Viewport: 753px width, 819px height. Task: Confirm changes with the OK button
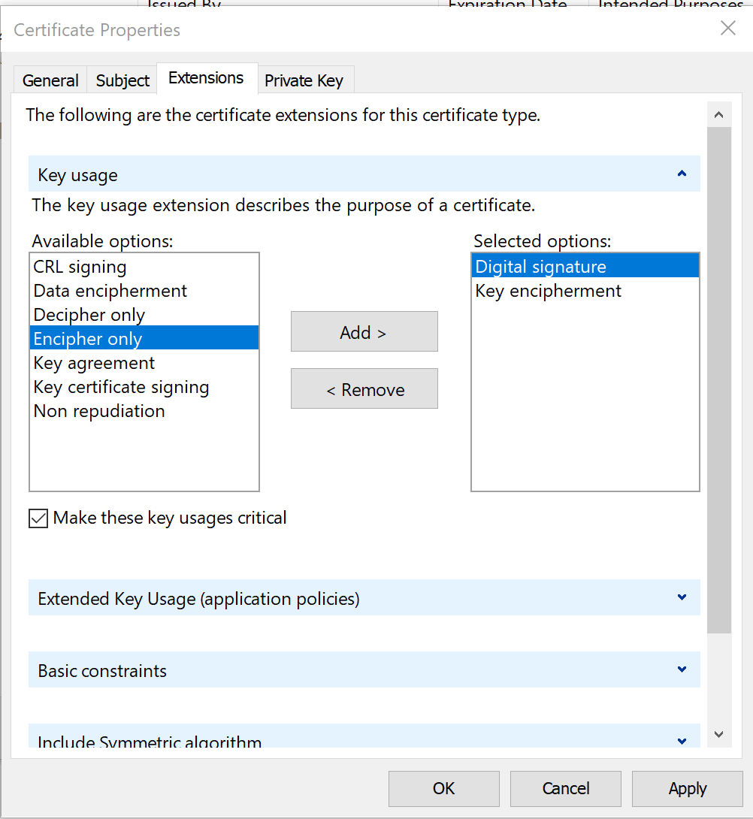443,788
